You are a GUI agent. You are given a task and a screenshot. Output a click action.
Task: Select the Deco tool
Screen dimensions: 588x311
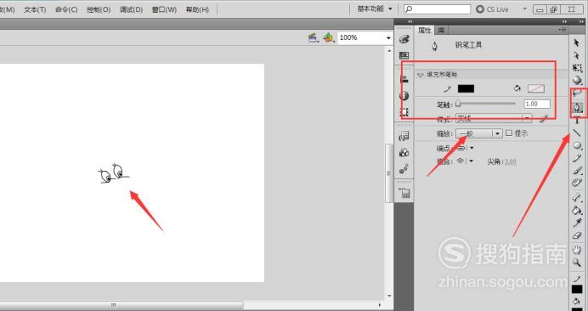(577, 183)
